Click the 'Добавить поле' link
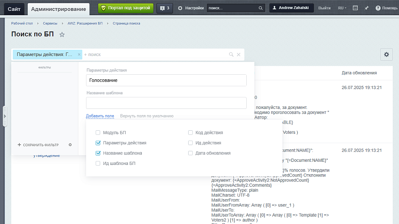 coord(100,116)
